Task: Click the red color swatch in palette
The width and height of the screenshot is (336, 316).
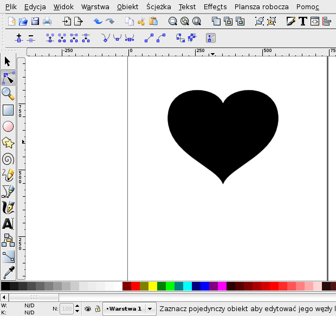Action: click(x=135, y=286)
